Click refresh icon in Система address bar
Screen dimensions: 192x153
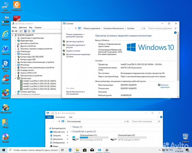point(144,28)
